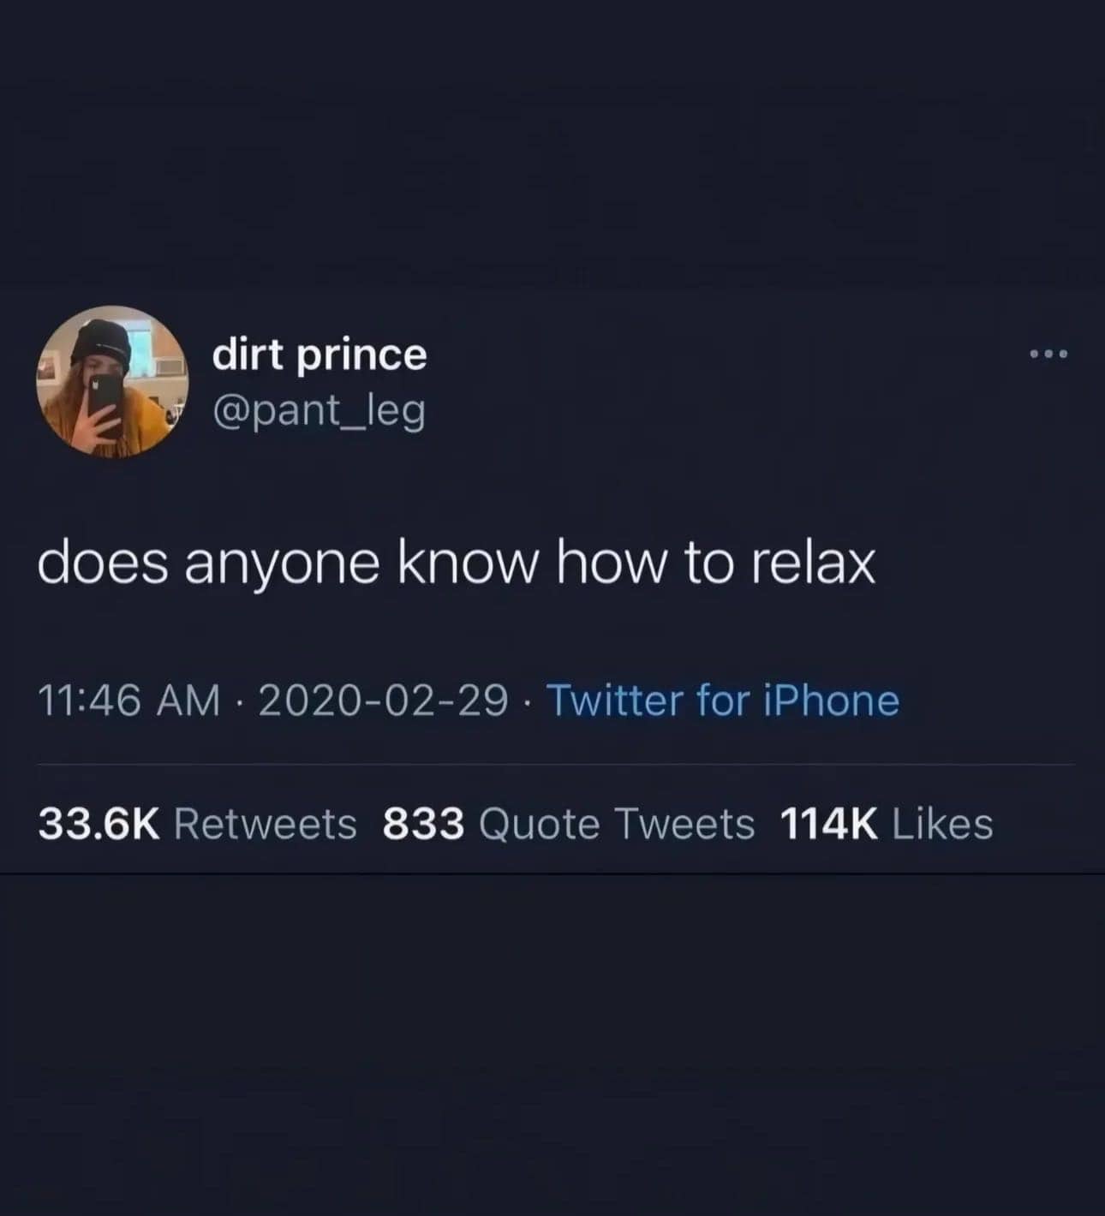Click the Likes label

[x=942, y=825]
